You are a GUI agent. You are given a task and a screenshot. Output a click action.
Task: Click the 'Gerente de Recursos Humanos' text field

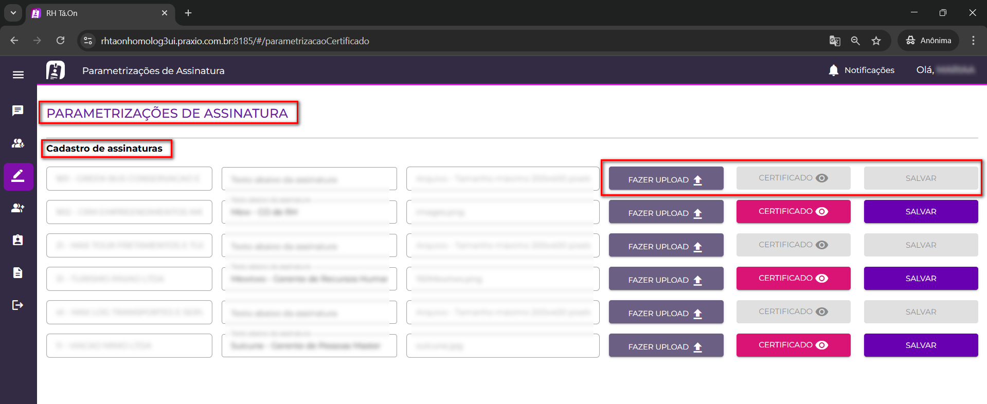(309, 279)
